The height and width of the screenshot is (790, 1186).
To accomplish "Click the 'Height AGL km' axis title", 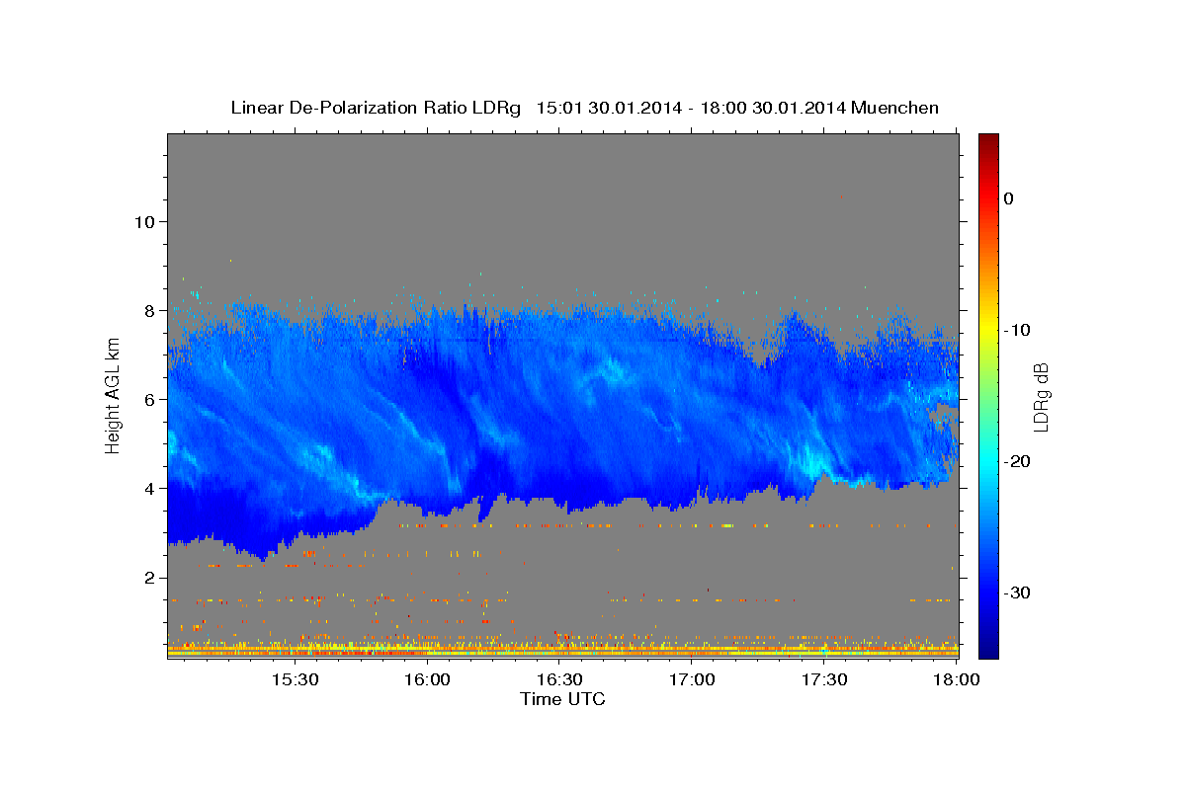I will [113, 395].
